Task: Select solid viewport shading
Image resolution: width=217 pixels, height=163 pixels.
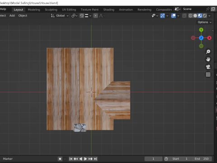Action: pyautogui.click(x=195, y=16)
